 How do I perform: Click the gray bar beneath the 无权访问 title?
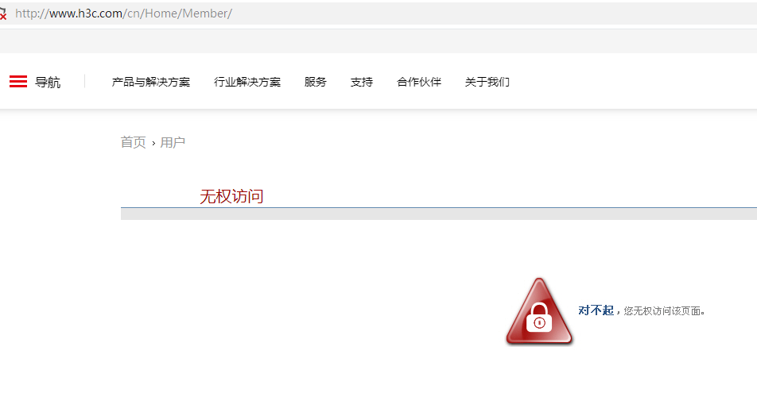(439, 214)
